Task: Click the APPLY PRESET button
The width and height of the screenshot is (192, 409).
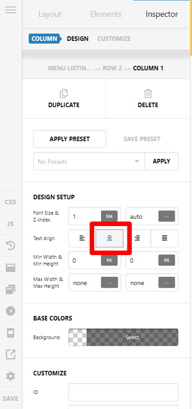Action: 70,139
